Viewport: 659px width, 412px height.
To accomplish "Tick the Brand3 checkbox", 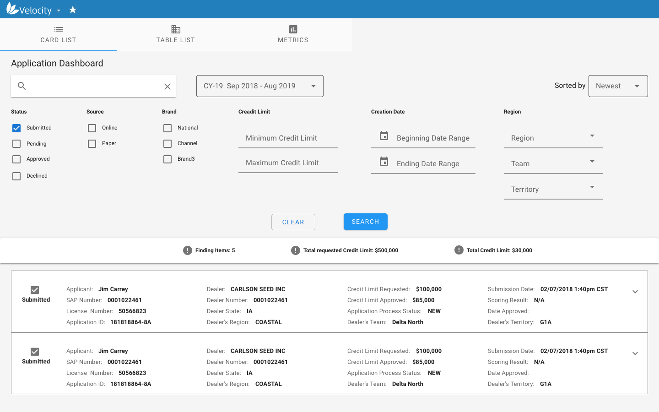I will (167, 159).
